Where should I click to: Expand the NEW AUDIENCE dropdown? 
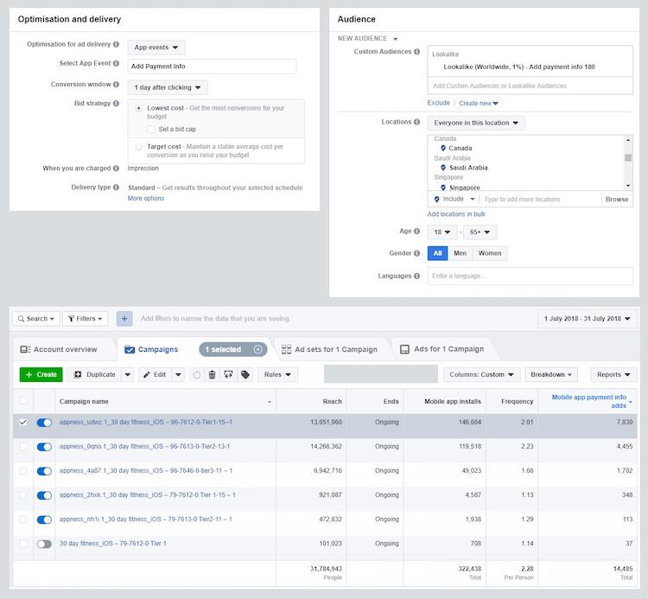pos(367,38)
